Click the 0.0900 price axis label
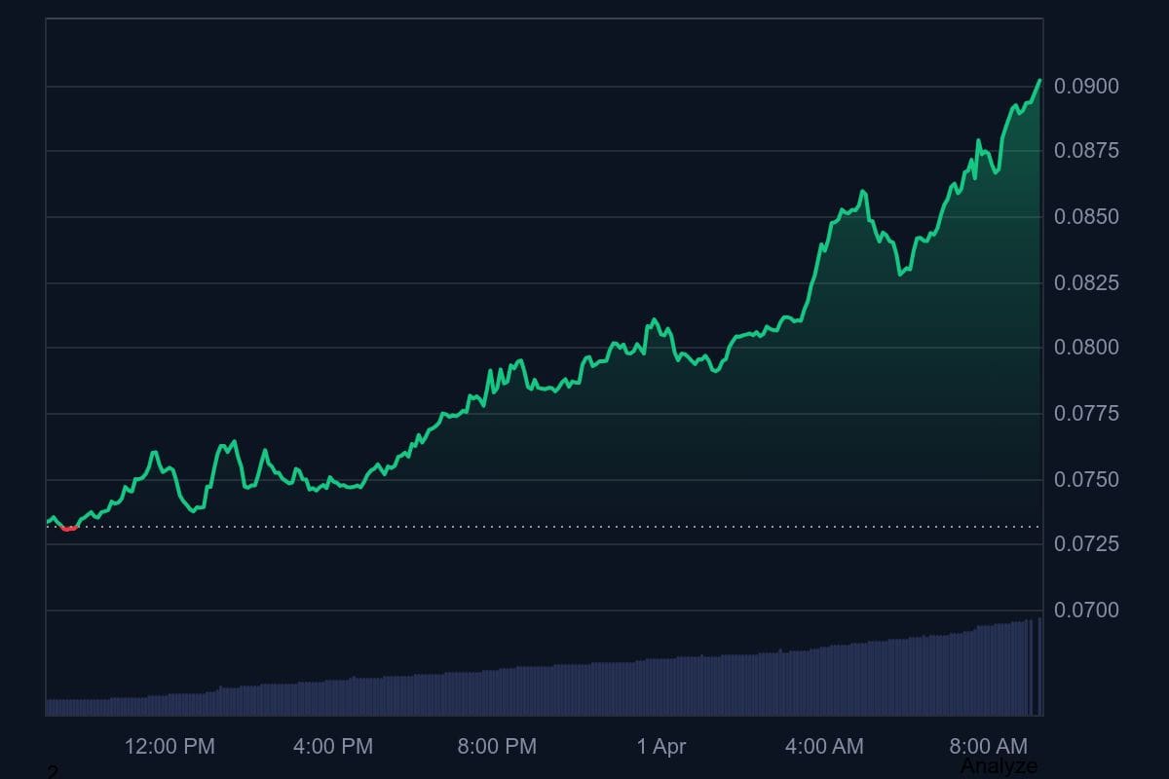The height and width of the screenshot is (779, 1169). 1086,87
